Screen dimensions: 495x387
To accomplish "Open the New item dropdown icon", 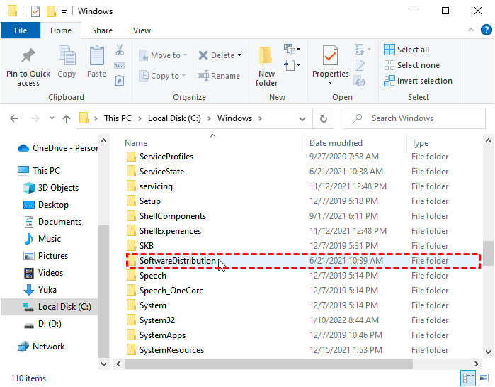I will tap(292, 50).
